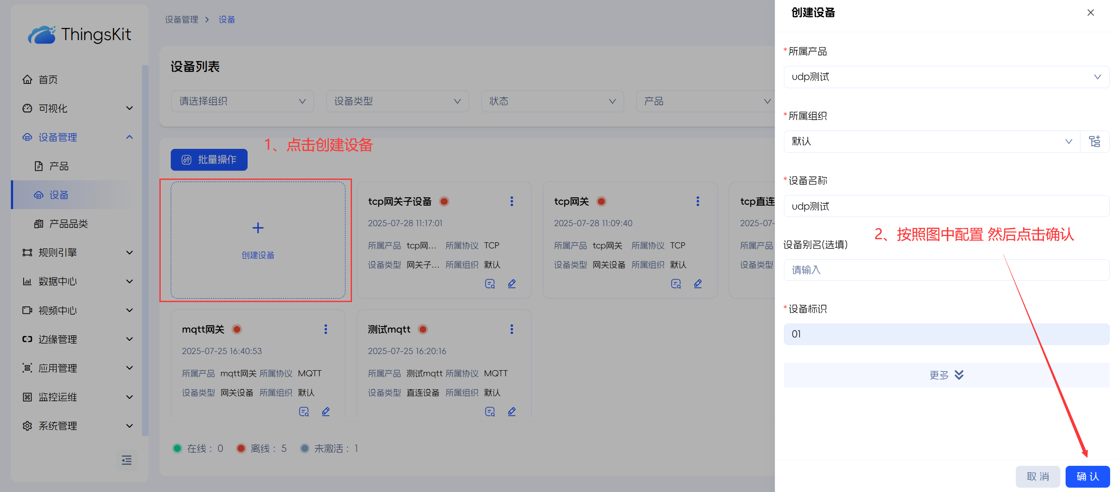View details of 测试mqtt card

490,412
